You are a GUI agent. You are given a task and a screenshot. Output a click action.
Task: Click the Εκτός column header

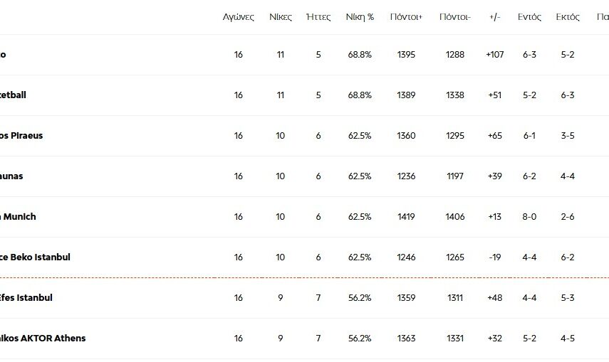click(568, 17)
